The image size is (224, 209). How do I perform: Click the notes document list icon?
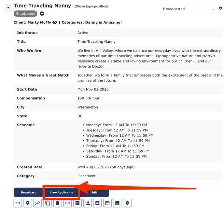click(x=77, y=203)
